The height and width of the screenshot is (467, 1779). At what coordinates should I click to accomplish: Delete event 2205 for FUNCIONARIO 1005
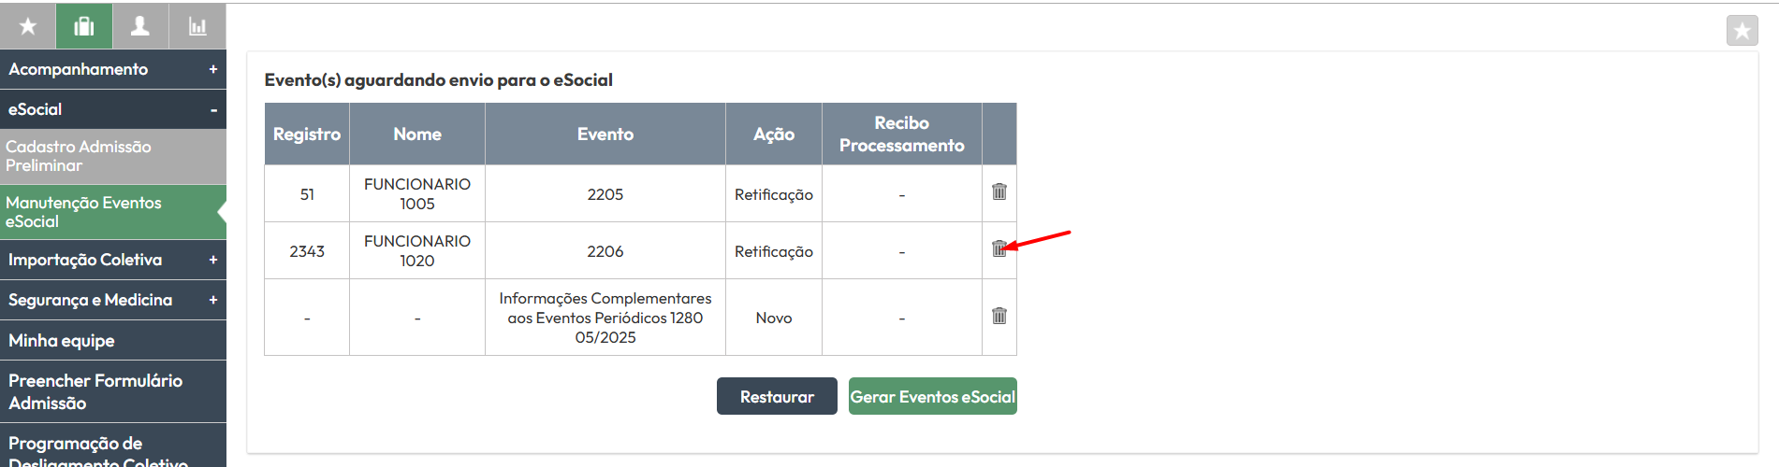coord(999,191)
